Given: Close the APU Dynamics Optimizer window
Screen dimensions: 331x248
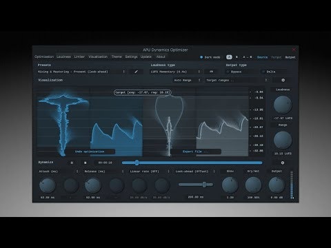Looking at the screenshot, I should coord(294,50).
